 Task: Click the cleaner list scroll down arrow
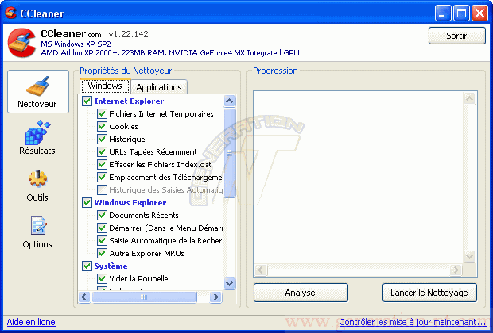click(x=230, y=284)
